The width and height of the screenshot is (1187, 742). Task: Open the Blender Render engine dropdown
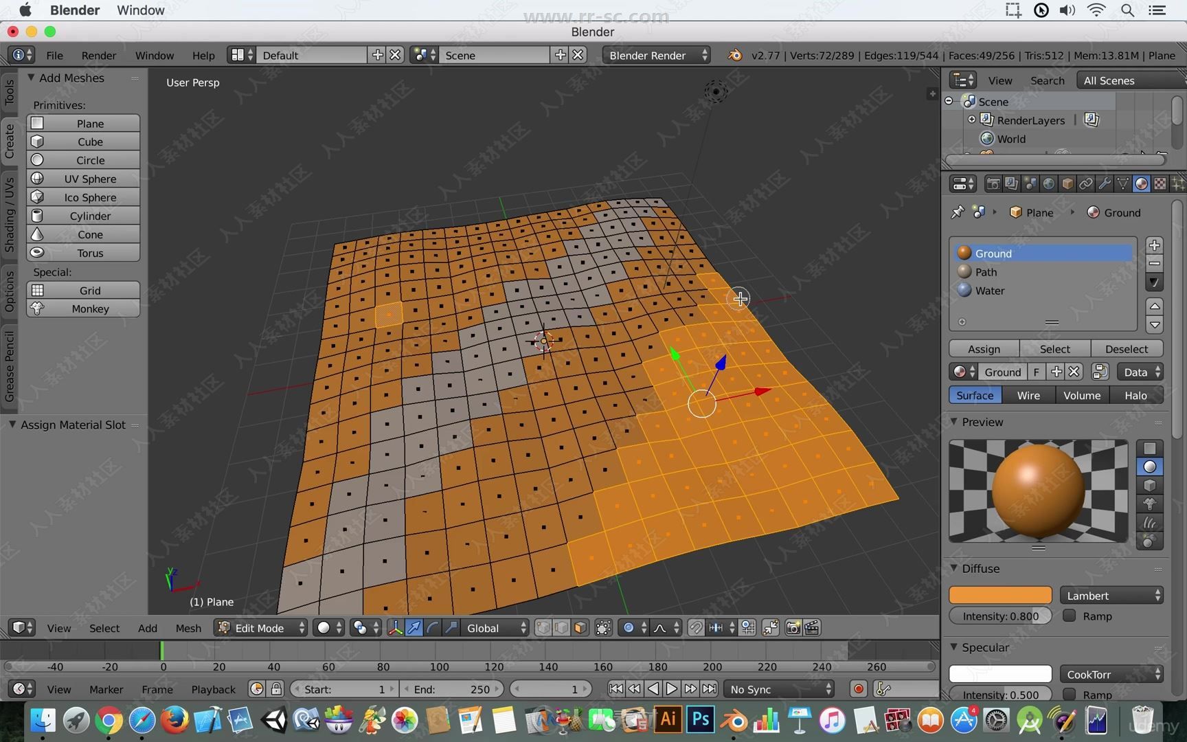[657, 55]
